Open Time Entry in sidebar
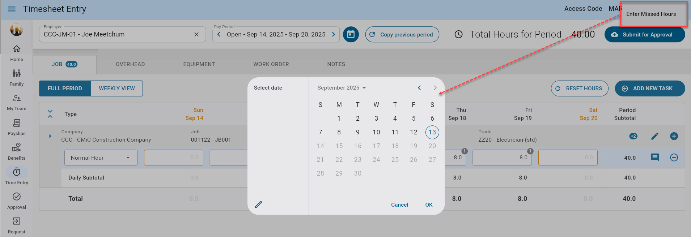This screenshot has height=237, width=691. [x=17, y=176]
